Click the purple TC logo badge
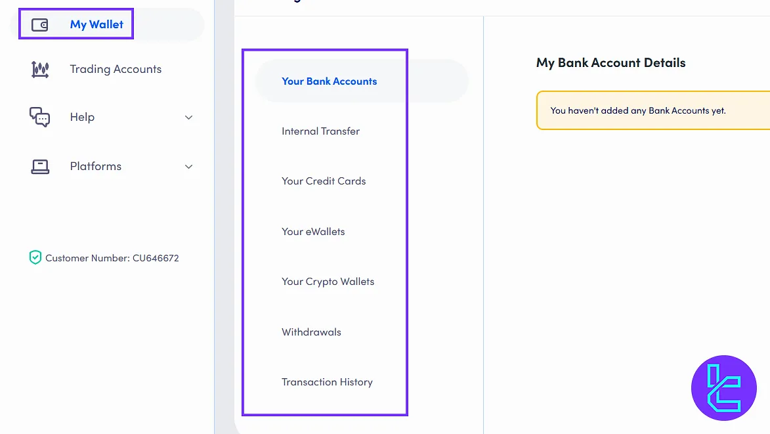The image size is (770, 434). click(723, 388)
